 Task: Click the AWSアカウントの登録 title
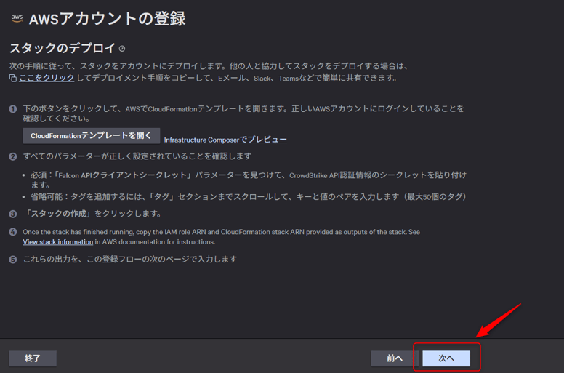[107, 19]
